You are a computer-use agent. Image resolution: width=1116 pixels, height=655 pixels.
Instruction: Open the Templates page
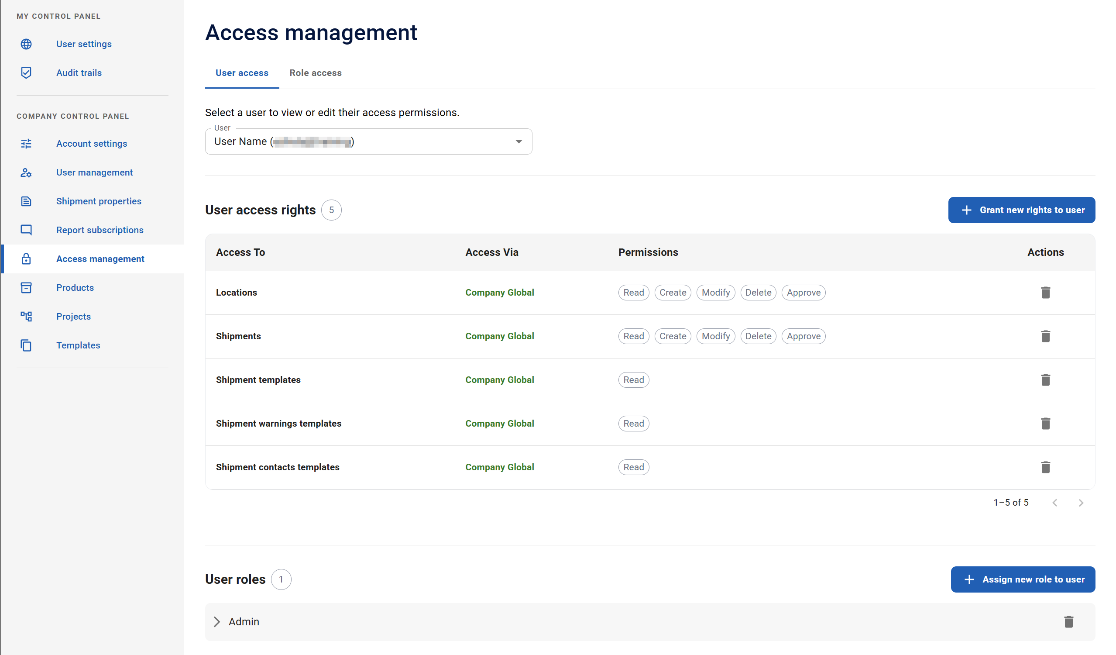point(78,345)
